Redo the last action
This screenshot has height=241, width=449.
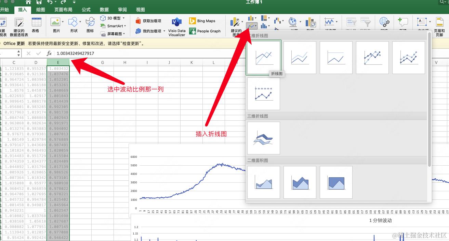point(63,2)
